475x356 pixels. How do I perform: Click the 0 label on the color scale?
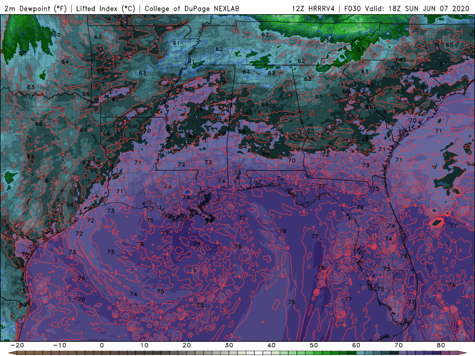pyautogui.click(x=102, y=345)
